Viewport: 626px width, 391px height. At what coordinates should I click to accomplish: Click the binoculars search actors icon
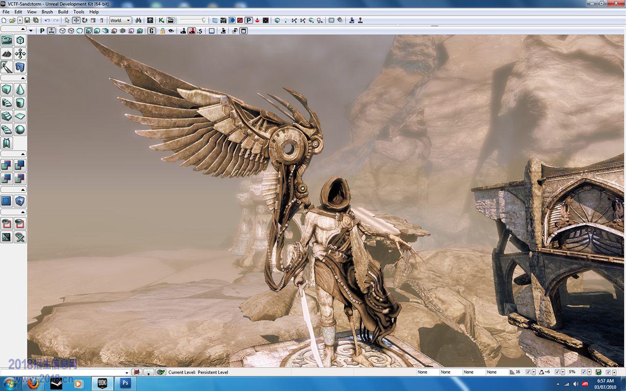tap(138, 21)
